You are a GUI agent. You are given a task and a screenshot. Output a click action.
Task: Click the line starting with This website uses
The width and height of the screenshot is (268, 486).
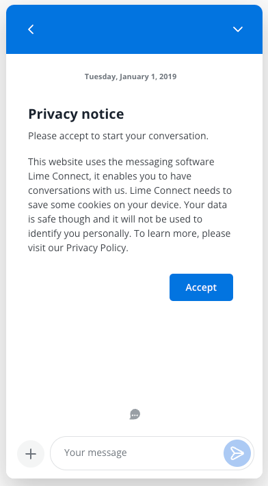coord(121,162)
